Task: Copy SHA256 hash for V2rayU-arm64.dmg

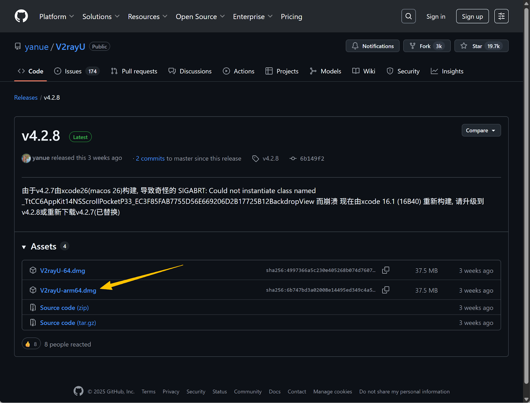Action: [x=386, y=290]
